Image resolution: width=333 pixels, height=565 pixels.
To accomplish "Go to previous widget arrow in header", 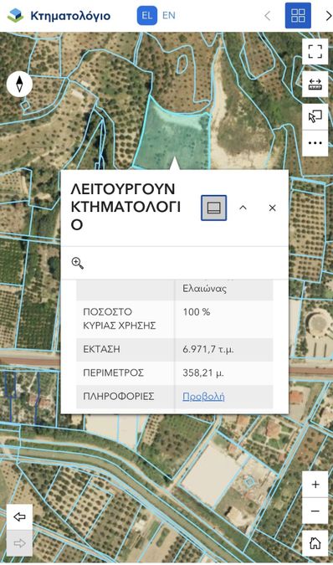I will tap(268, 16).
